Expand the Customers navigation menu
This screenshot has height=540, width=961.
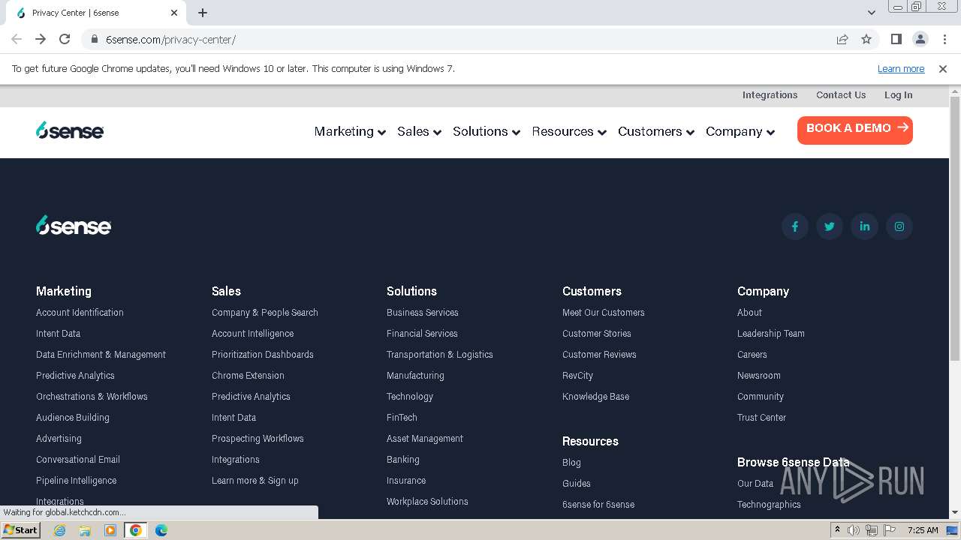click(656, 131)
